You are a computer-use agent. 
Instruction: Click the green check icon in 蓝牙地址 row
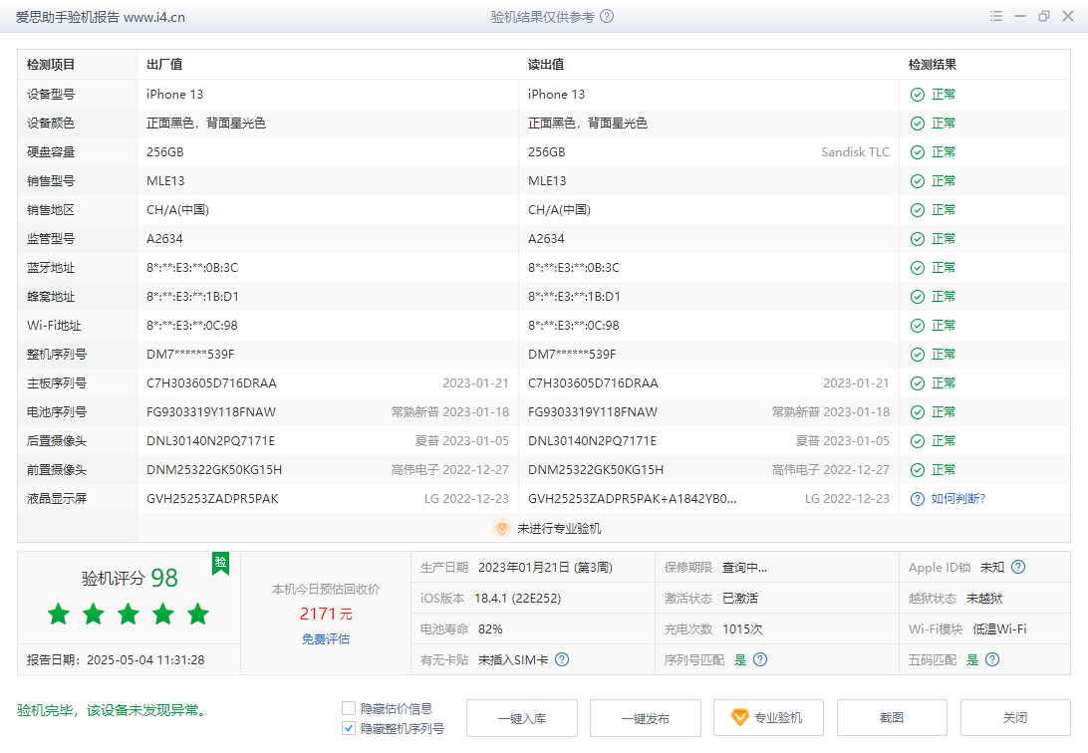pyautogui.click(x=918, y=268)
